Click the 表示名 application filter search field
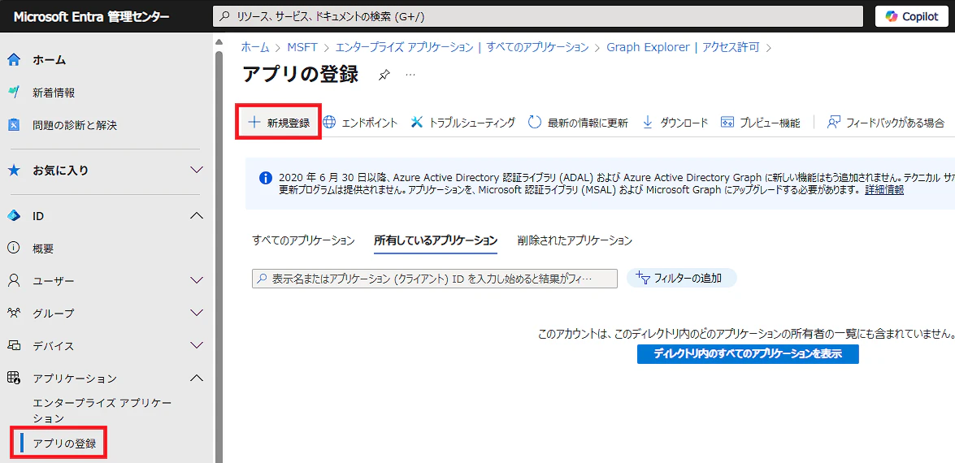This screenshot has width=955, height=463. (435, 279)
